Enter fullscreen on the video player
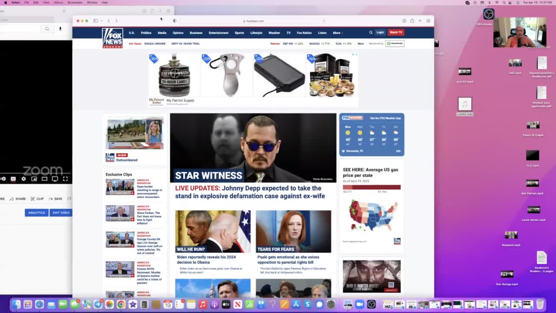This screenshot has height=313, width=556. pyautogui.click(x=65, y=179)
